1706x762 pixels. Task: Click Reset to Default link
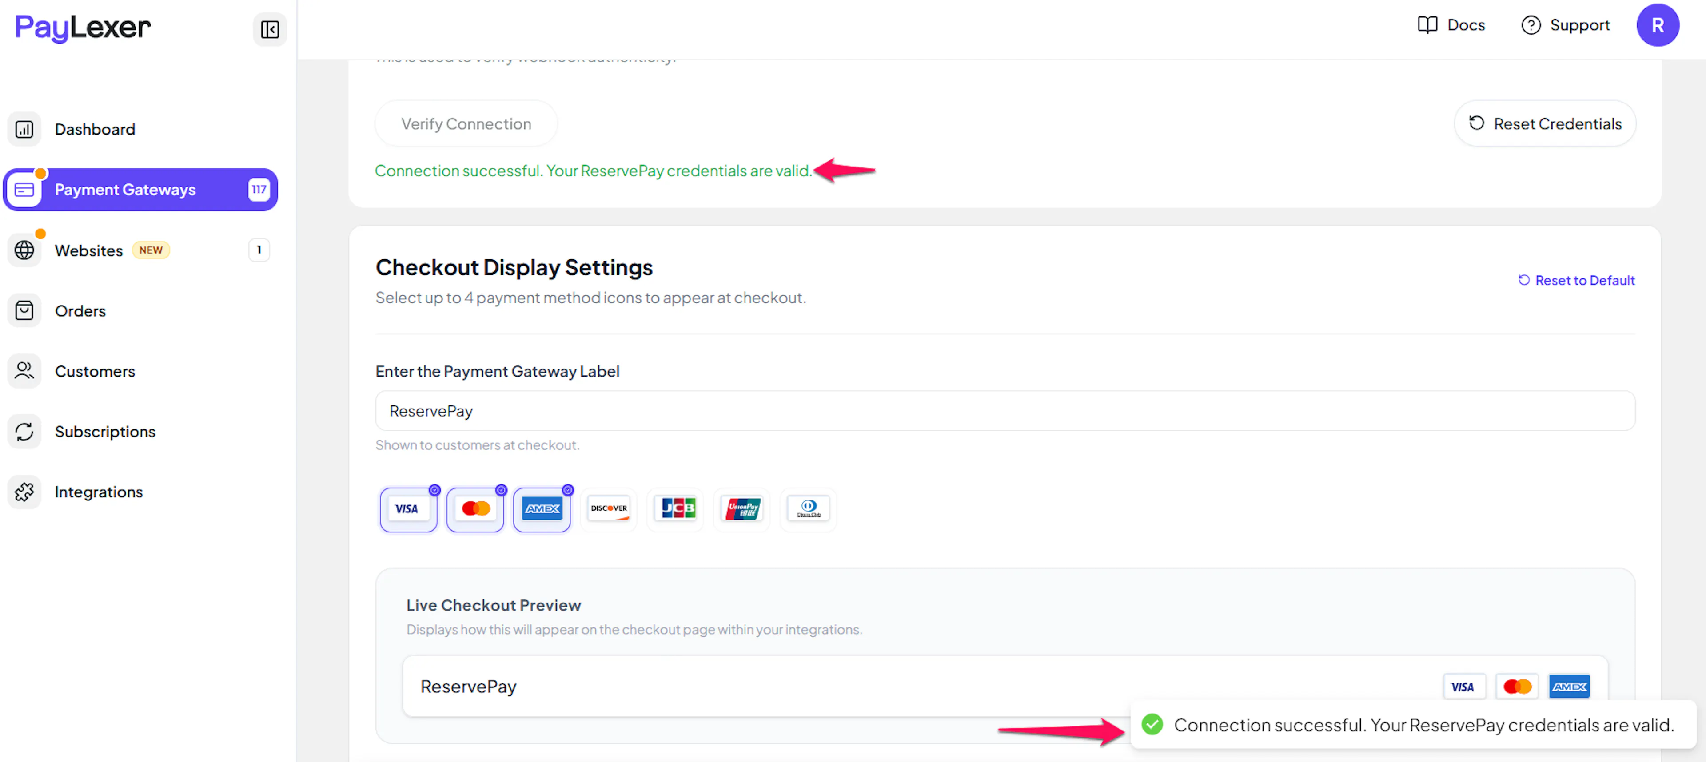coord(1576,280)
